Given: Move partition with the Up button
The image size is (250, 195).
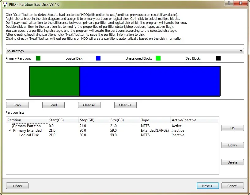Looking at the screenshot, I should (233, 128).
